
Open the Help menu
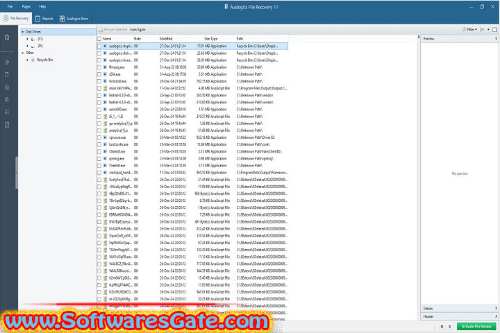pyautogui.click(x=42, y=6)
